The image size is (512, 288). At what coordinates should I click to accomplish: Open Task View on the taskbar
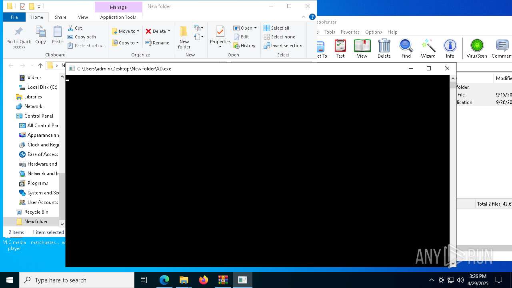click(144, 280)
